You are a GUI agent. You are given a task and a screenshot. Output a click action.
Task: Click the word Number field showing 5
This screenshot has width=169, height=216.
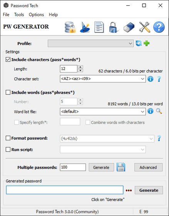[69, 101]
